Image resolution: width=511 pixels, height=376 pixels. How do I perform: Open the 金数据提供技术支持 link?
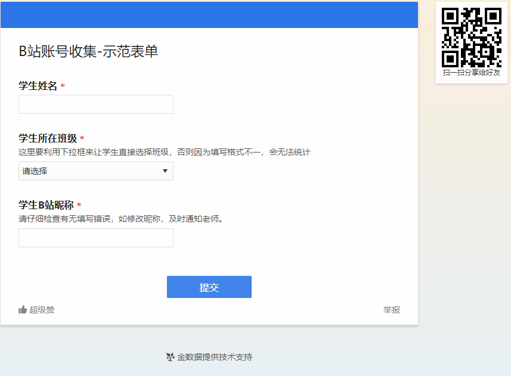[x=214, y=358]
